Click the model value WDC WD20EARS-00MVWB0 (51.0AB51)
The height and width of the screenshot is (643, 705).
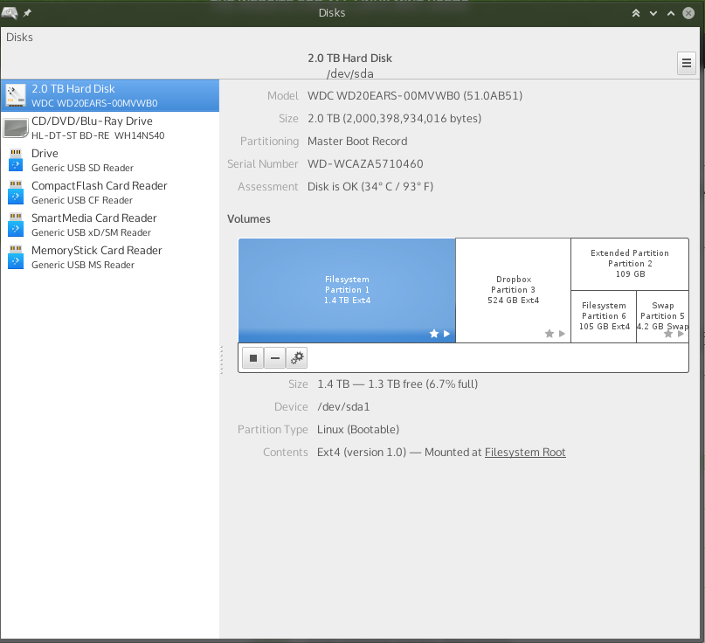(415, 96)
